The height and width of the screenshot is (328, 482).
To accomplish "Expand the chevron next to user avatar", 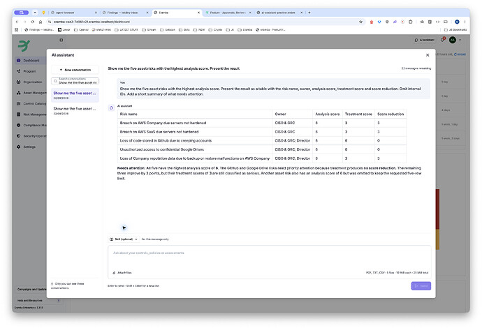I will click(460, 40).
